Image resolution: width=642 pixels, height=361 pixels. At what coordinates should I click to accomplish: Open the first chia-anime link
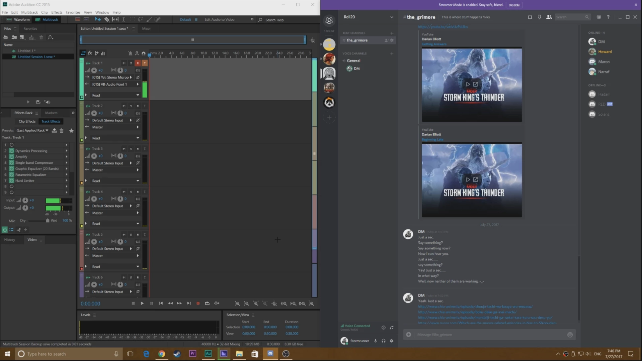[x=475, y=307]
